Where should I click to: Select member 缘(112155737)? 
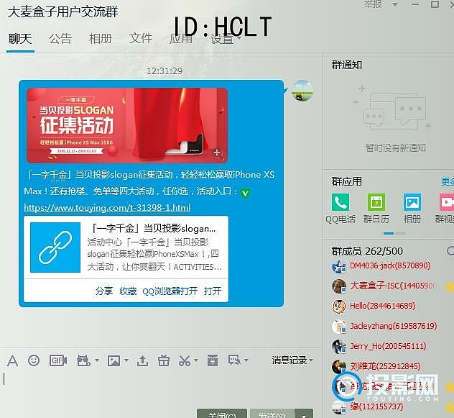coord(376,406)
